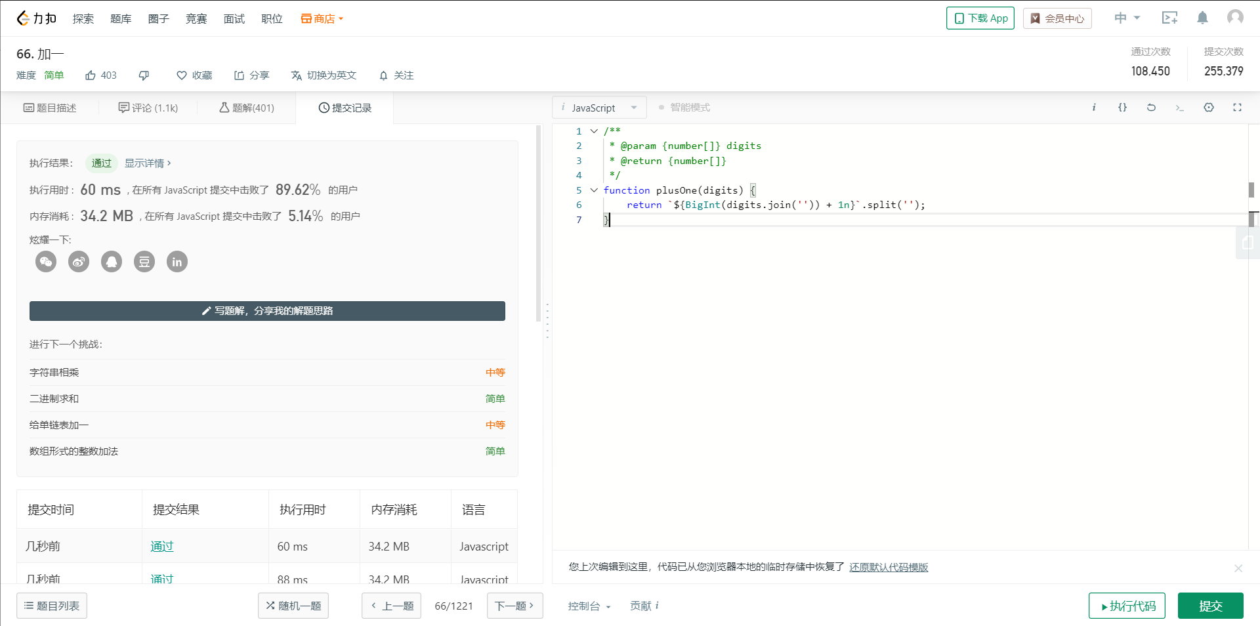
Task: Open the editor console shortcut icon
Action: point(1179,108)
